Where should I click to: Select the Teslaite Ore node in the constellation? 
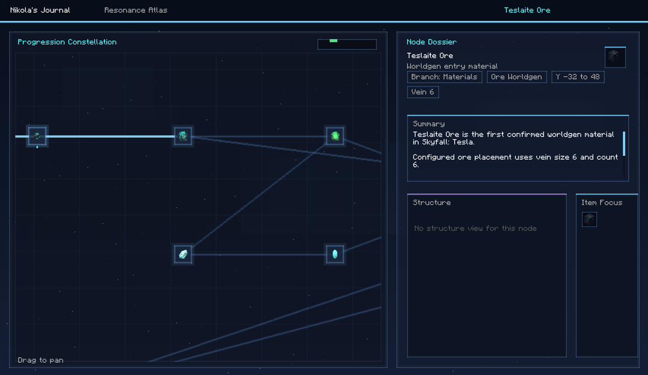point(37,136)
